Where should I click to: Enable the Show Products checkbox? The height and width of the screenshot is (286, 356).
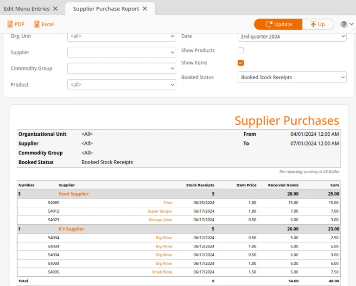point(241,51)
